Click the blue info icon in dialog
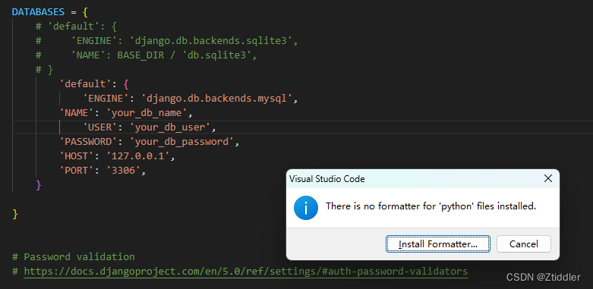 click(x=305, y=207)
